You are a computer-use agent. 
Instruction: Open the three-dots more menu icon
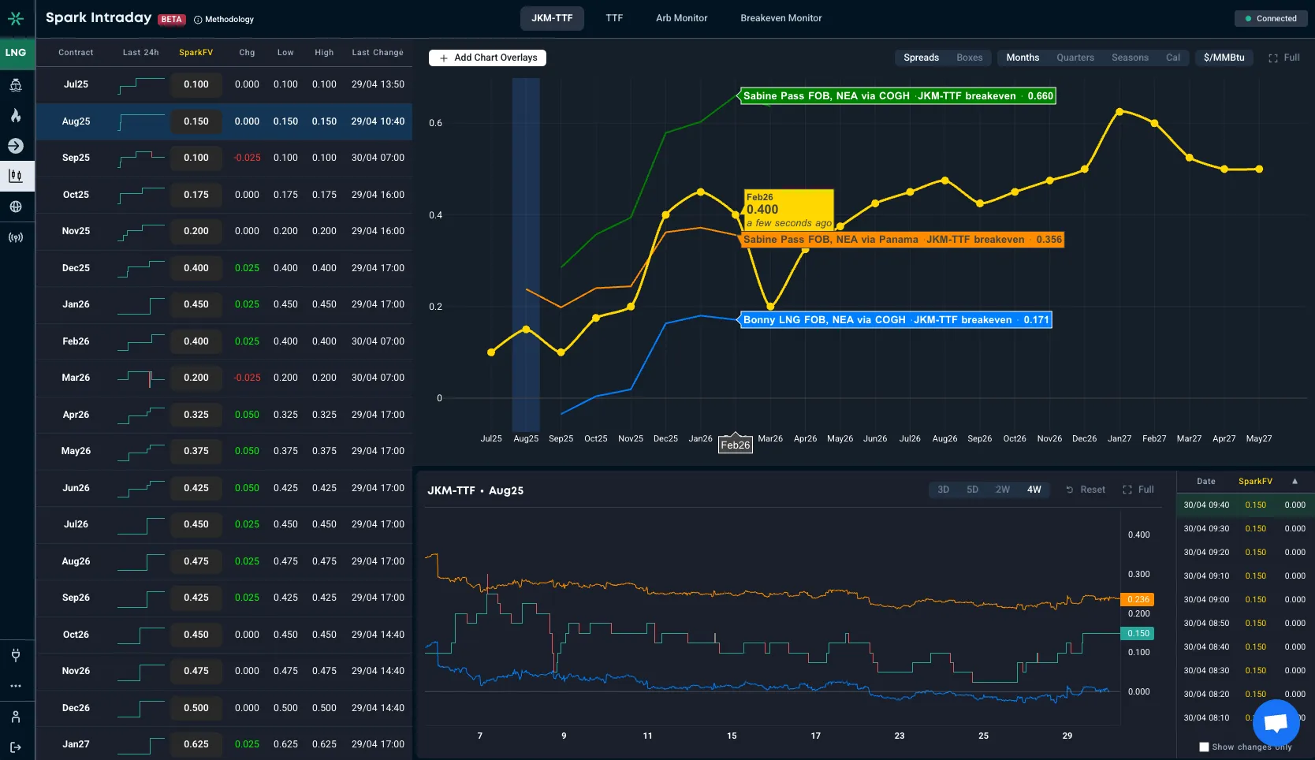pos(16,686)
